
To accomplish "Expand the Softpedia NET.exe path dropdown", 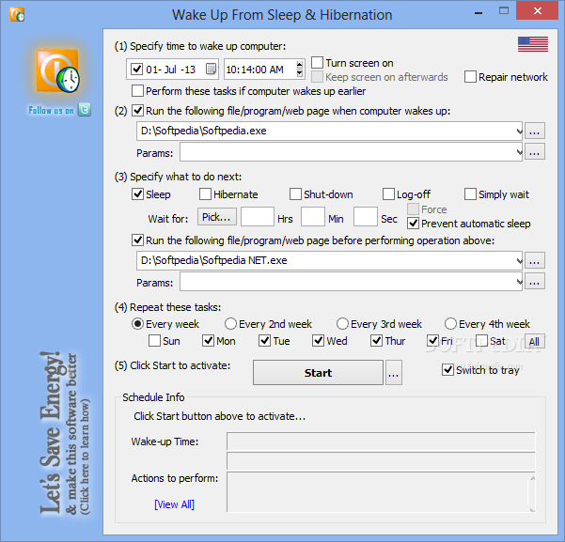I will pyautogui.click(x=519, y=261).
